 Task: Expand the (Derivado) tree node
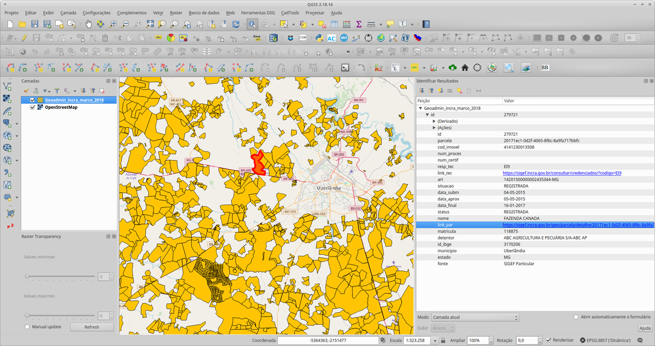[434, 121]
